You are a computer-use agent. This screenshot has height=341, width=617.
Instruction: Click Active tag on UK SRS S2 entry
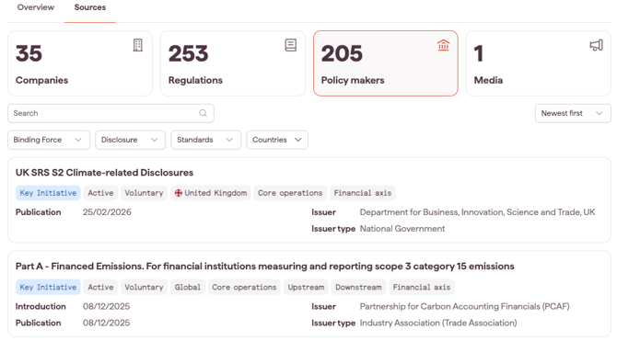click(x=100, y=193)
